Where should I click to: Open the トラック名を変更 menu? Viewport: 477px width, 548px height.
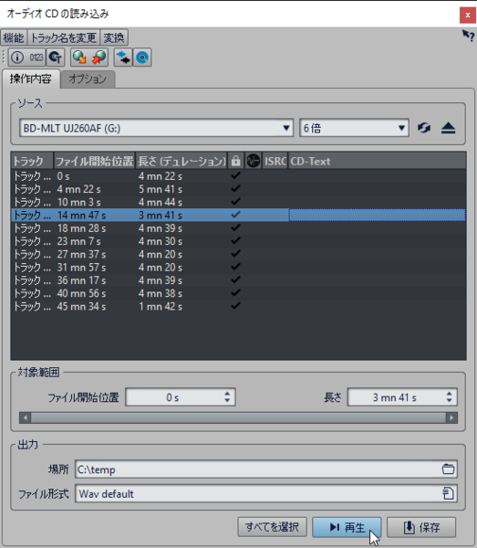(63, 37)
